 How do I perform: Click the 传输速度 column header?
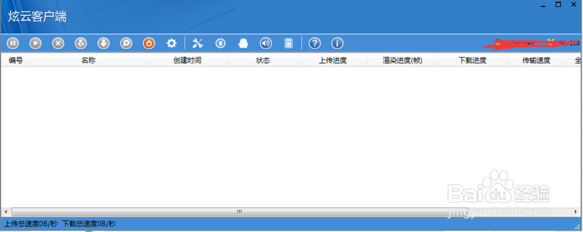536,60
